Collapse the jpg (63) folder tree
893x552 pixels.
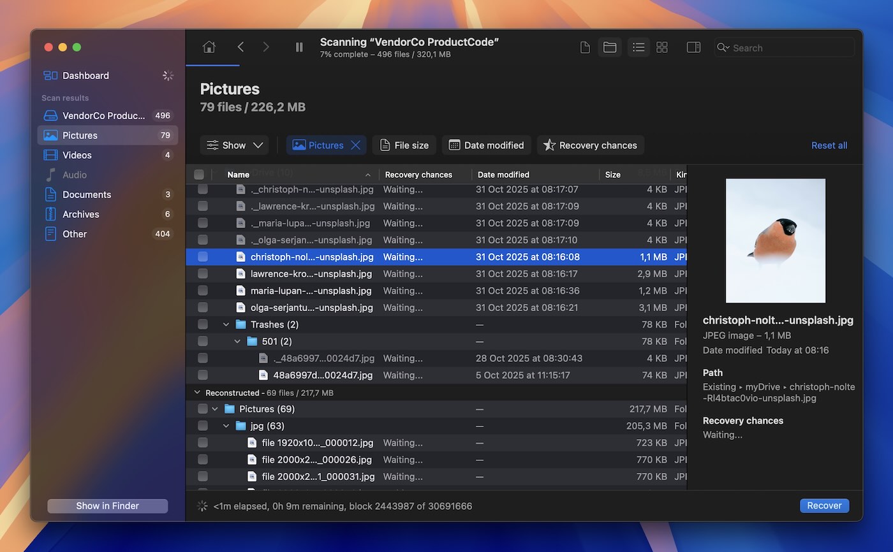(x=226, y=425)
